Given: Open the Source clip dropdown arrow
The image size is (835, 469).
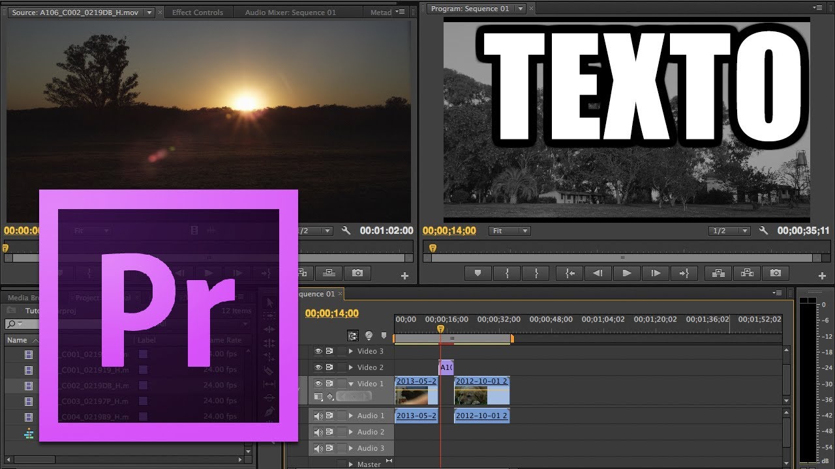Looking at the screenshot, I should 149,12.
